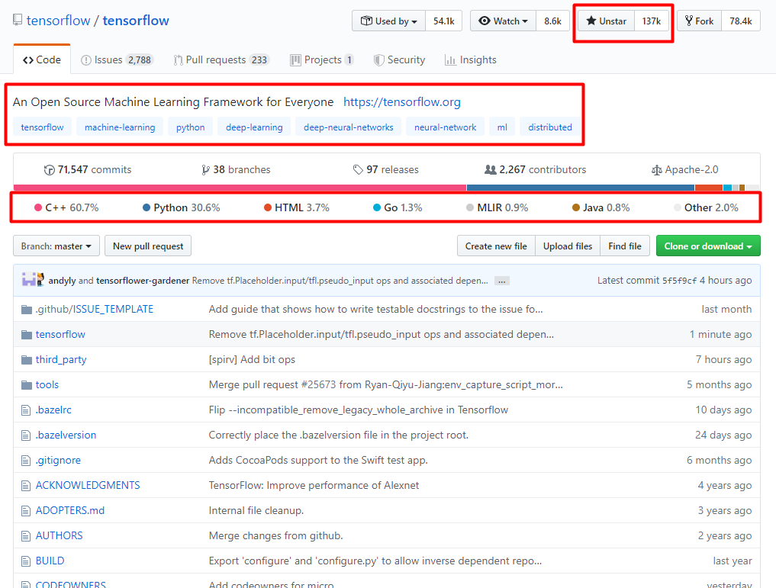Image resolution: width=776 pixels, height=588 pixels.
Task: Open the https://tensorflow.org link
Action: [402, 102]
